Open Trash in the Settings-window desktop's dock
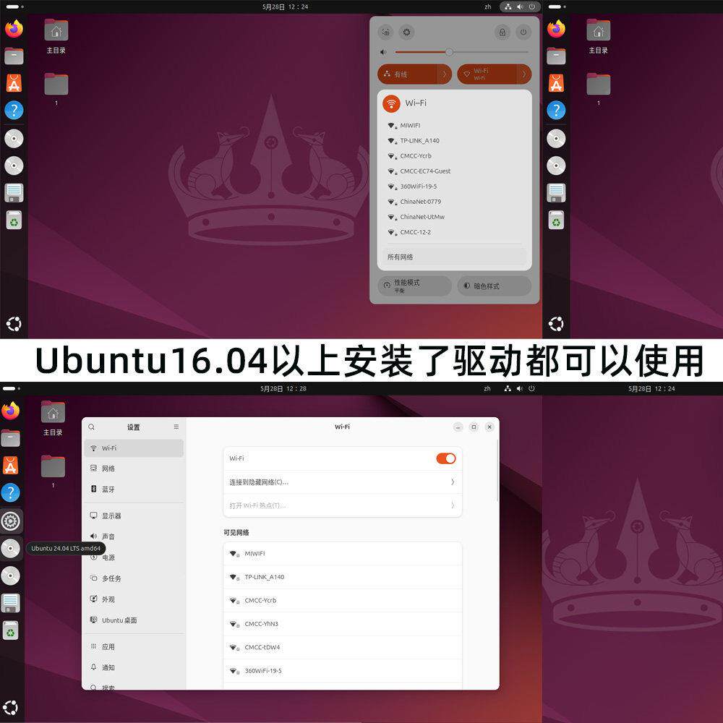 [x=11, y=630]
